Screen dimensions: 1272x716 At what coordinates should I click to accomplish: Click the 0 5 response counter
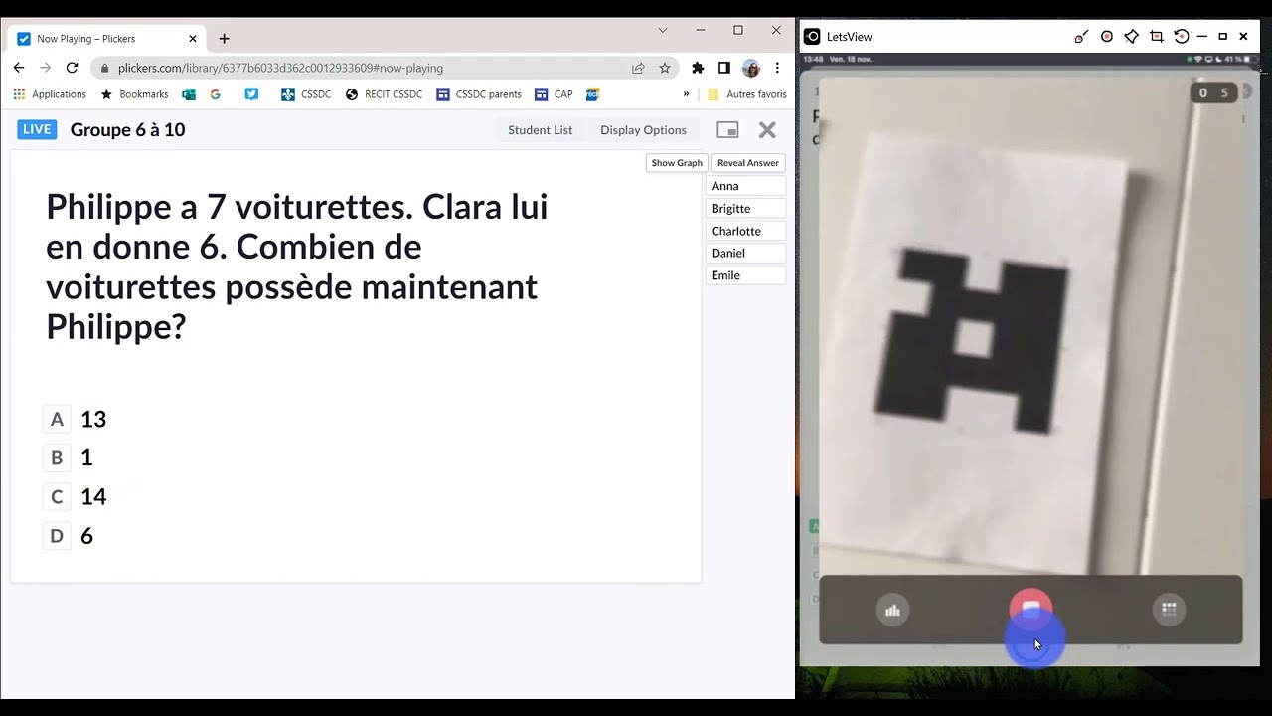tap(1215, 93)
